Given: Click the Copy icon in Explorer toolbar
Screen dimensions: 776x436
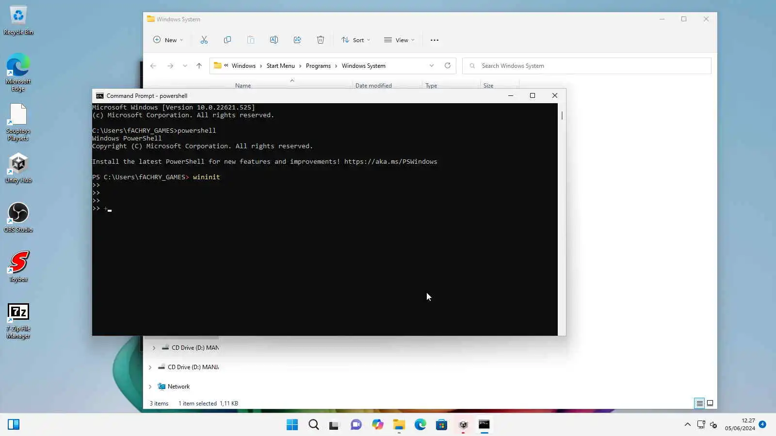Looking at the screenshot, I should click(x=227, y=40).
